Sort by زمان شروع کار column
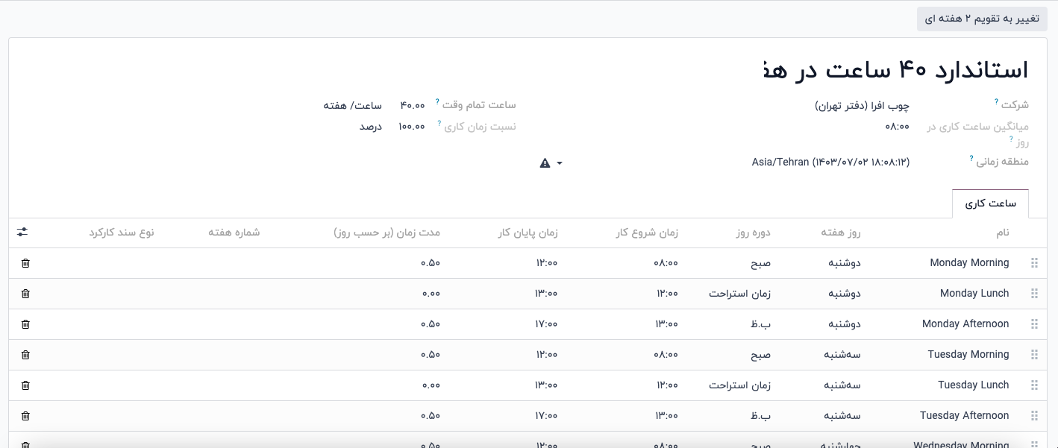Viewport: 1058px width, 448px height. (x=648, y=233)
